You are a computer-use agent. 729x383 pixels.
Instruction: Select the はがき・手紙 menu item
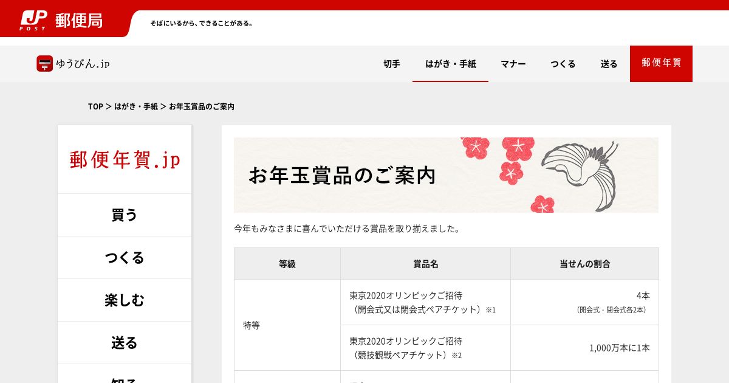[x=451, y=64]
